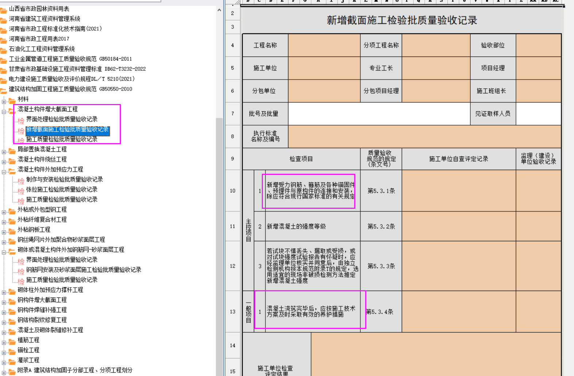The image size is (574, 376).
Task: Click folder icon beside 外粘钢板工程
Action: [12, 230]
